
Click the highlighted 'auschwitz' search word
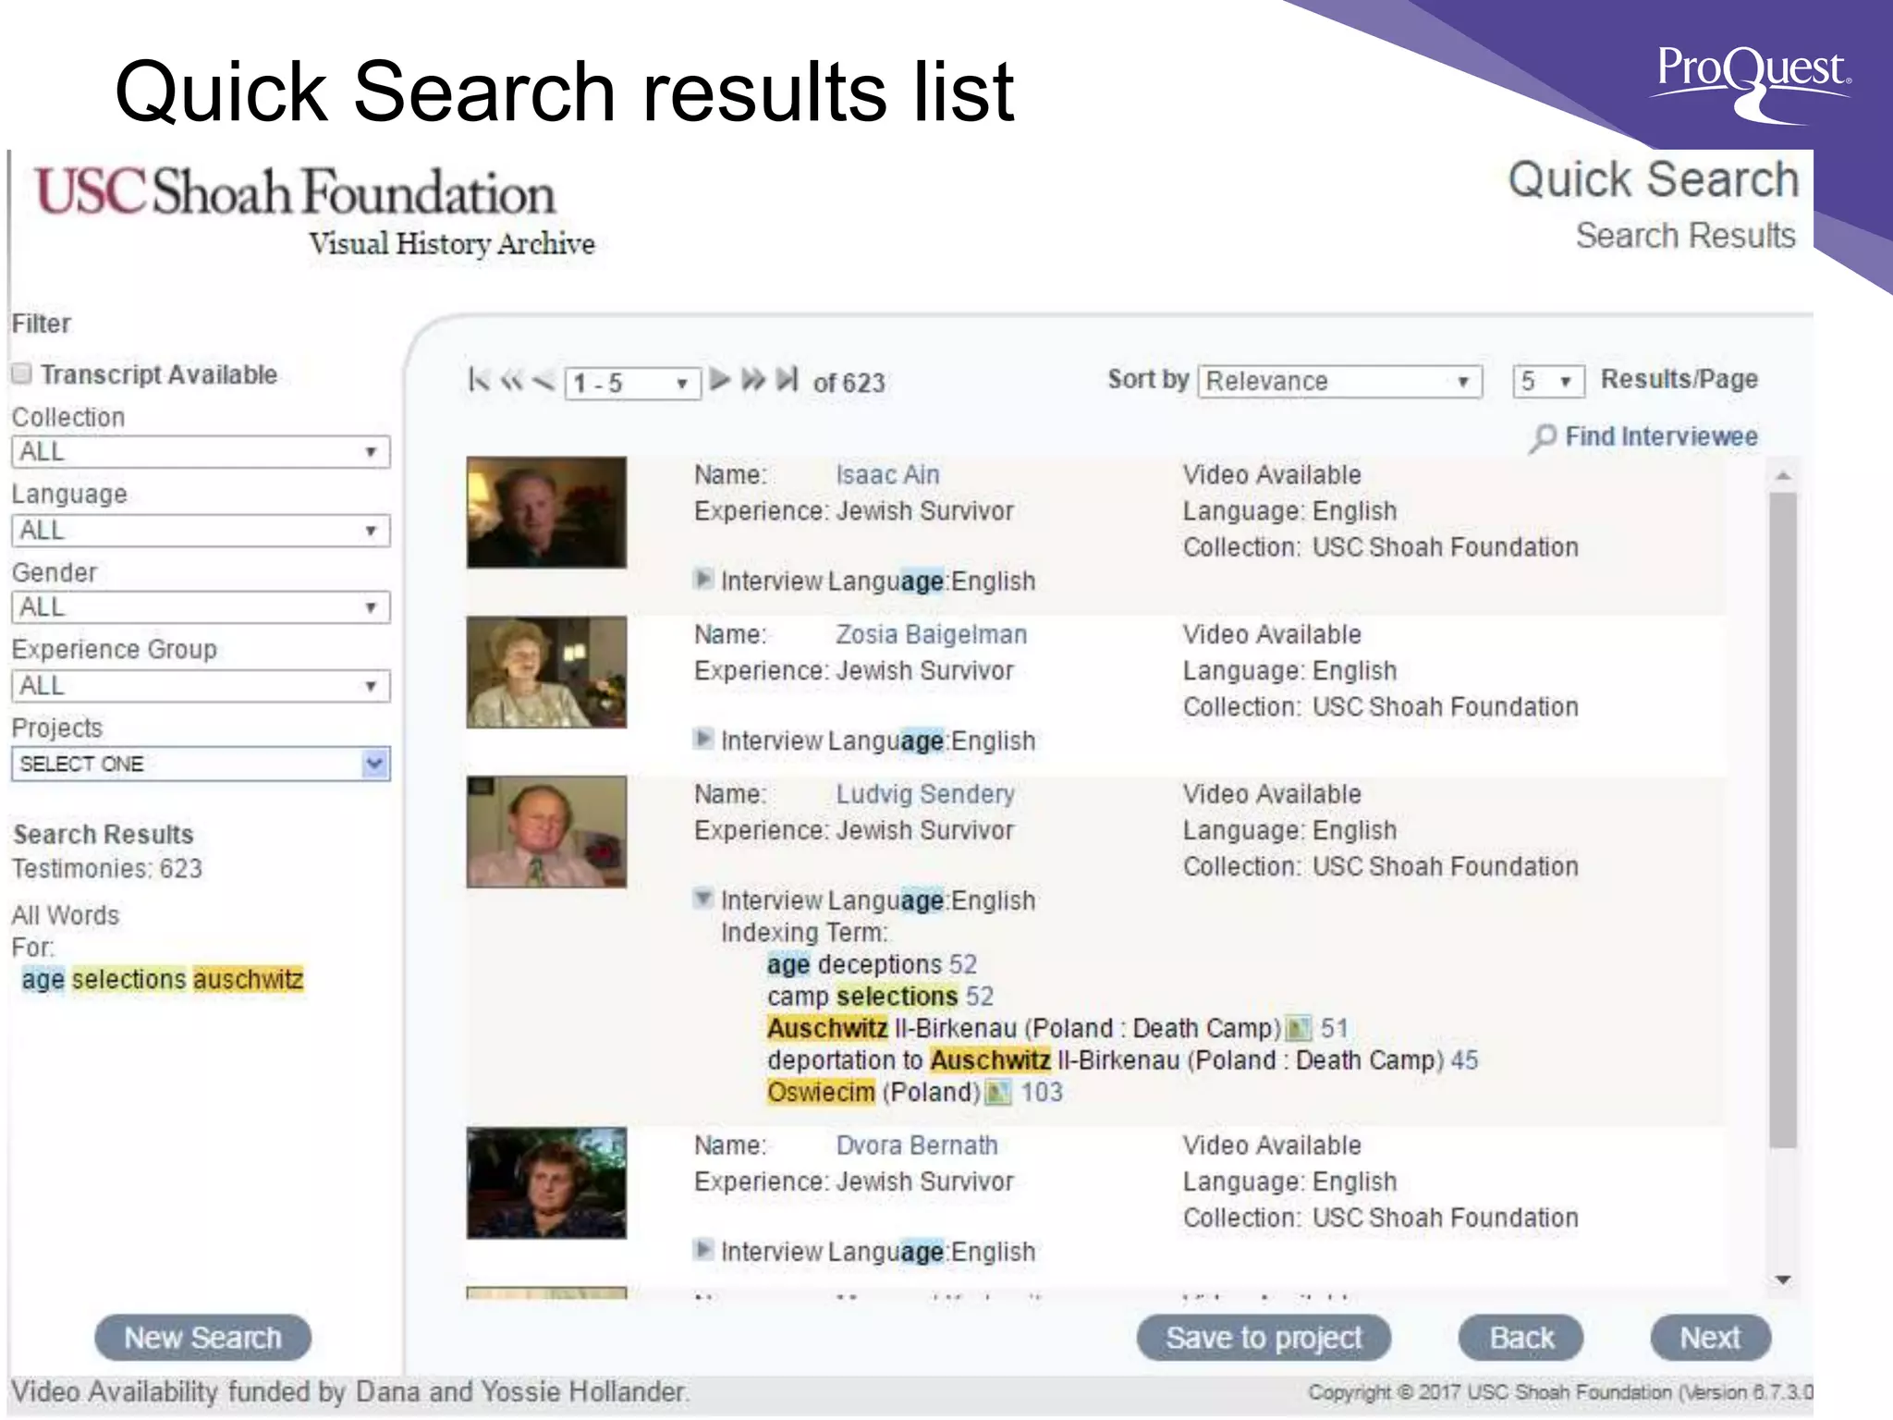click(x=249, y=979)
